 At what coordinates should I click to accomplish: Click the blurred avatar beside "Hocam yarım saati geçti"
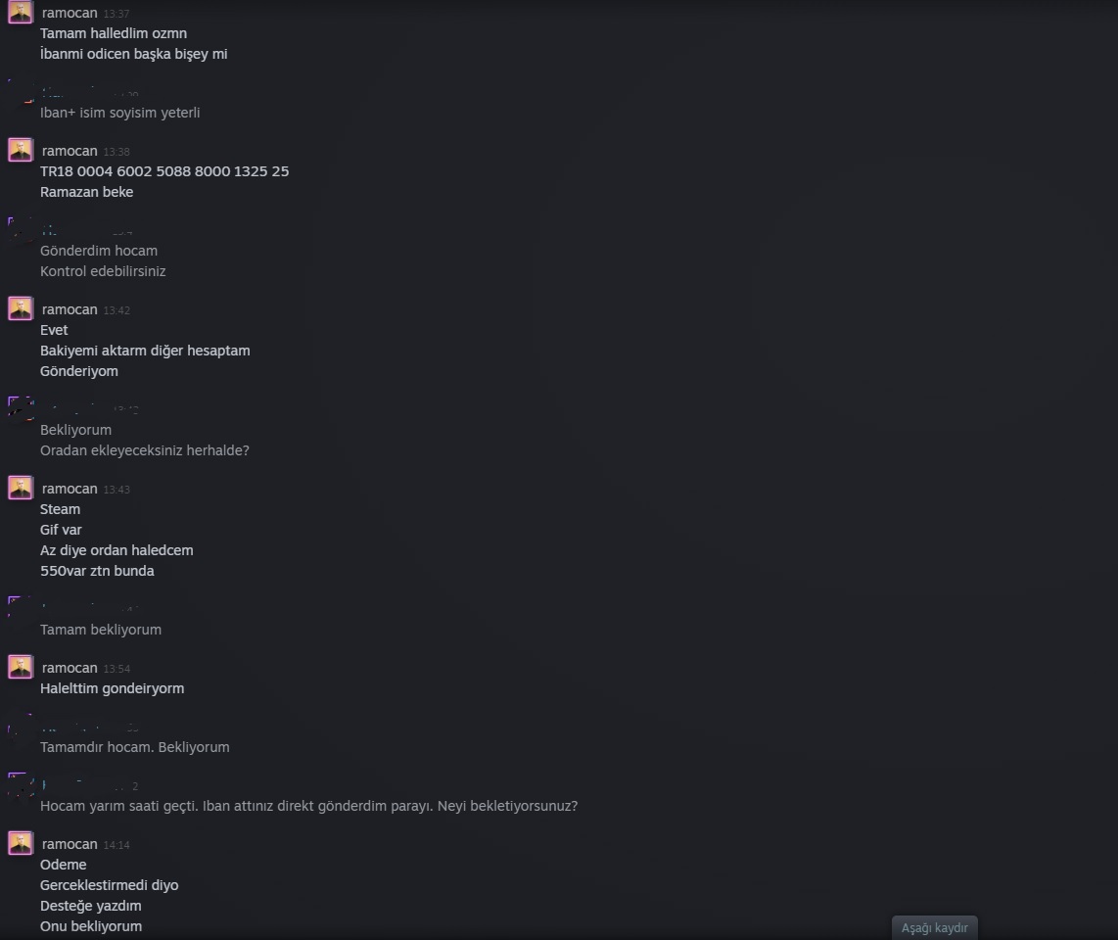(x=21, y=784)
